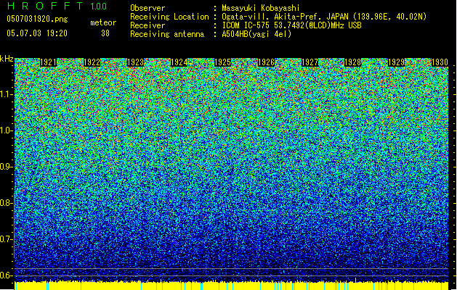This screenshot has width=457, height=290.
Task: Click the yellow signal level strip
Action: pos(232,286)
